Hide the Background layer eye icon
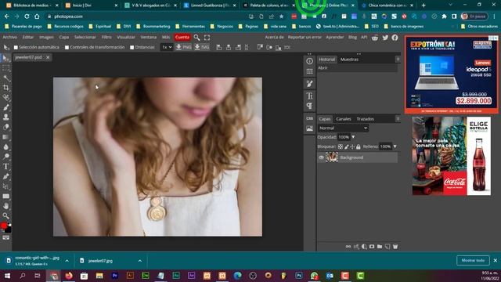Image resolution: width=501 pixels, height=282 pixels. [322, 157]
